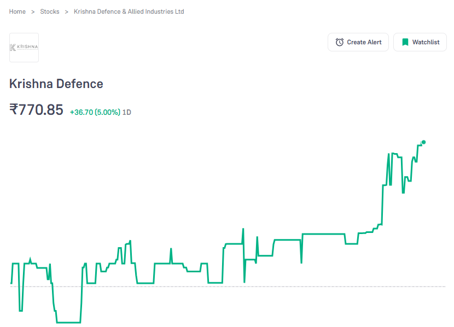Select the 1D timeframe label
Screen dimensions: 454x327
click(126, 112)
